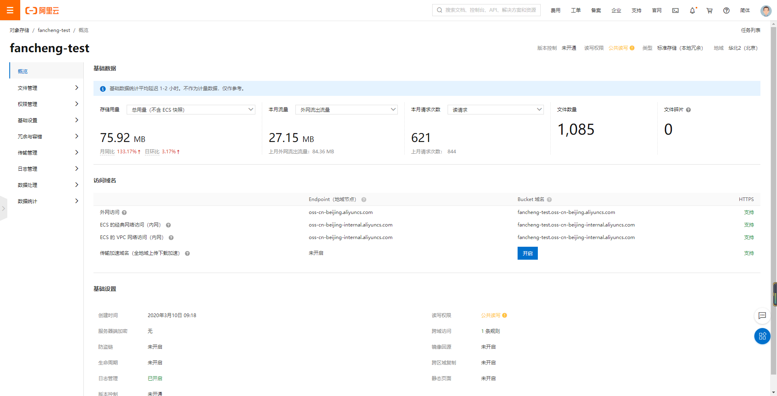777x396 pixels.
Task: Click the blue floating apps grid icon
Action: point(762,336)
